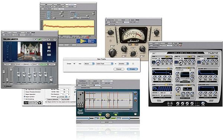Click the OSC 3 waveform icon in Hybrid
Viewport: 223px width, 140px height.
(199, 62)
